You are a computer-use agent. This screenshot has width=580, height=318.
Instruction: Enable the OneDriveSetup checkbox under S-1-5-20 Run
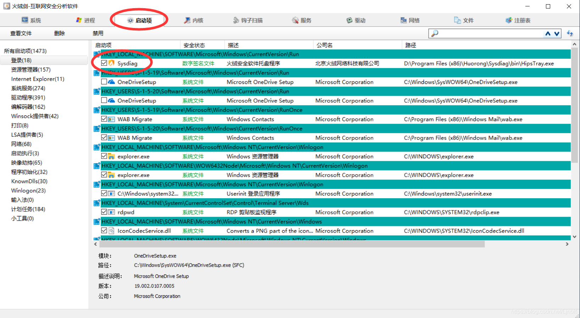pyautogui.click(x=104, y=100)
